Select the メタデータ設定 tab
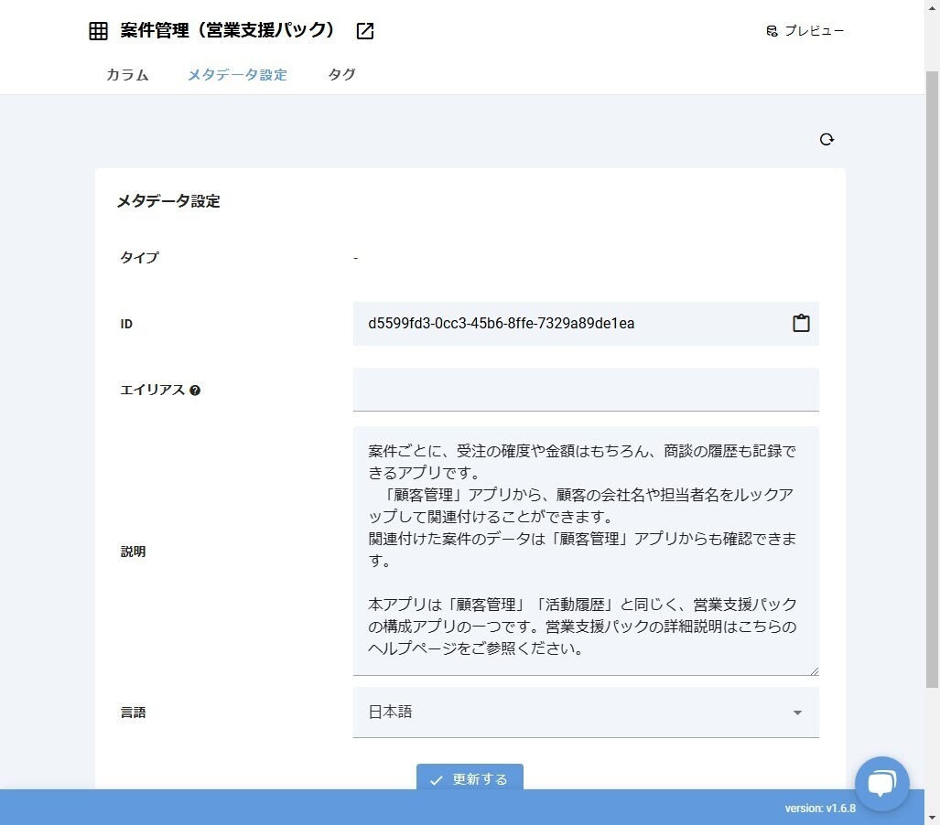Screen dimensions: 940x825 click(237, 75)
